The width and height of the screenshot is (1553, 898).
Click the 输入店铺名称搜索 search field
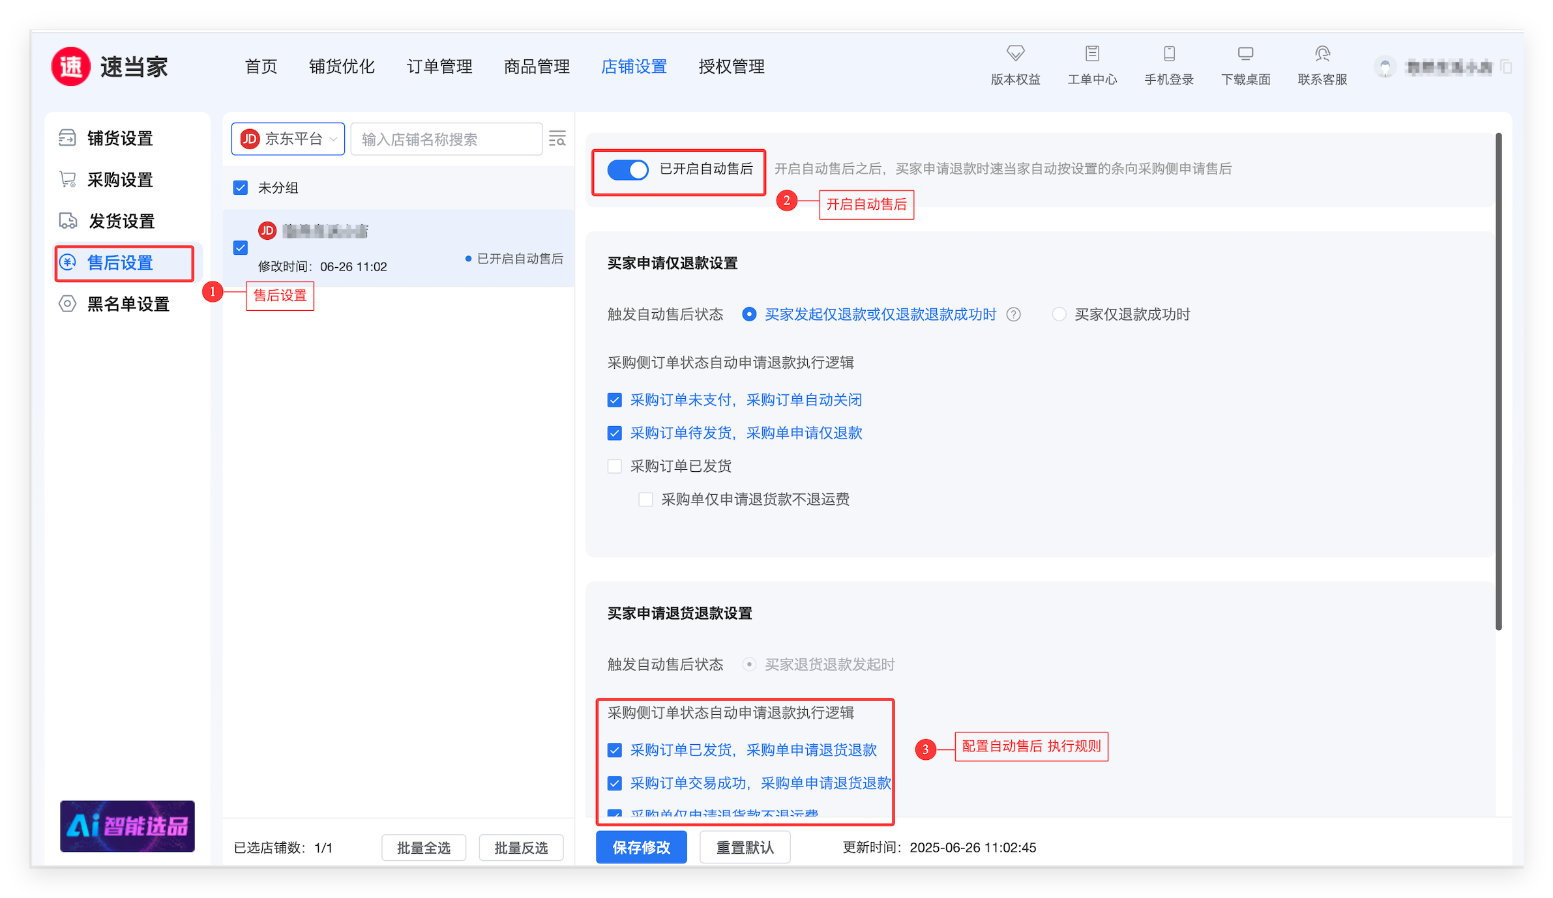coord(447,139)
